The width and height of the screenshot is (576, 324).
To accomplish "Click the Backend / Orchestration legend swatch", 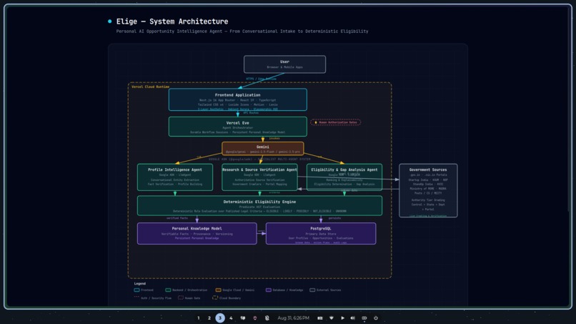I will (168, 290).
